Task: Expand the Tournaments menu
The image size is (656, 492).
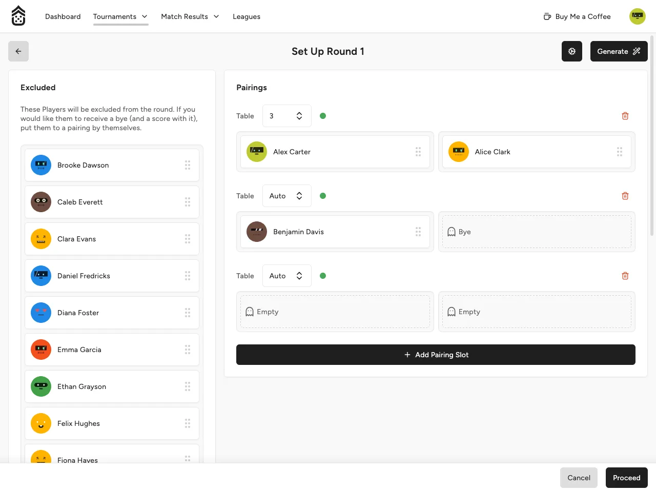Action: tap(120, 16)
